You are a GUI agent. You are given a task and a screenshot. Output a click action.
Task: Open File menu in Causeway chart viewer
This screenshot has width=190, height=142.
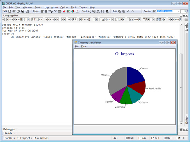77,46
